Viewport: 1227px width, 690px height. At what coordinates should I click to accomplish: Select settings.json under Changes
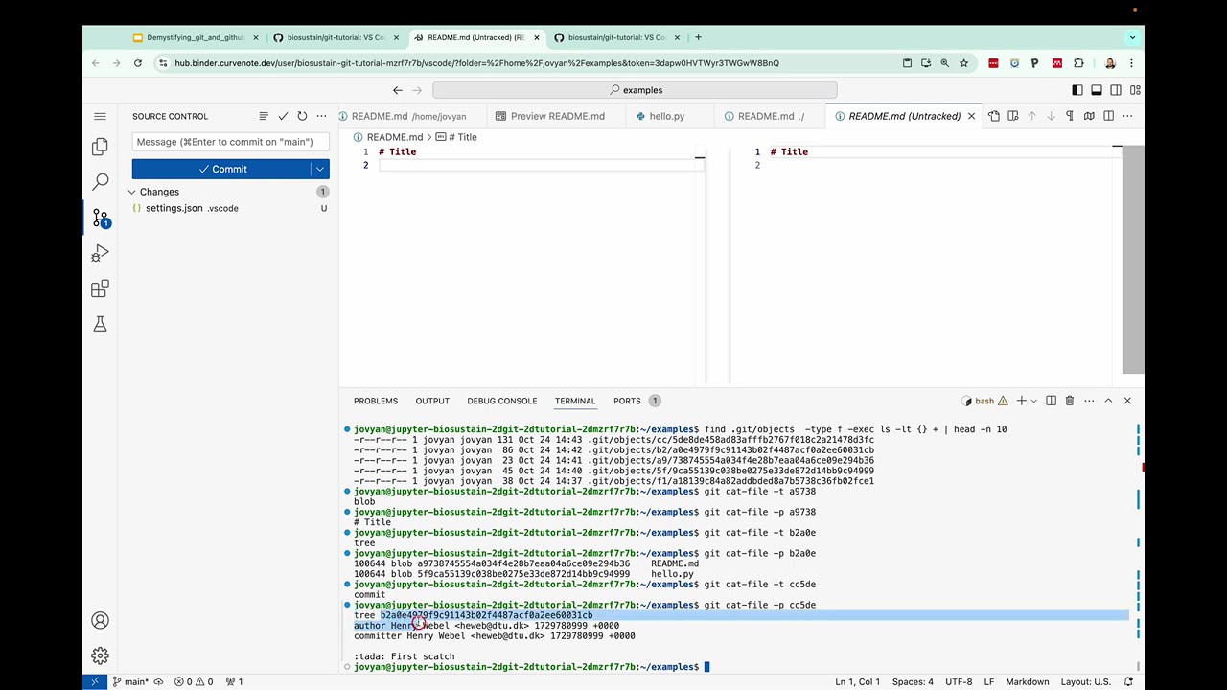[x=174, y=208]
